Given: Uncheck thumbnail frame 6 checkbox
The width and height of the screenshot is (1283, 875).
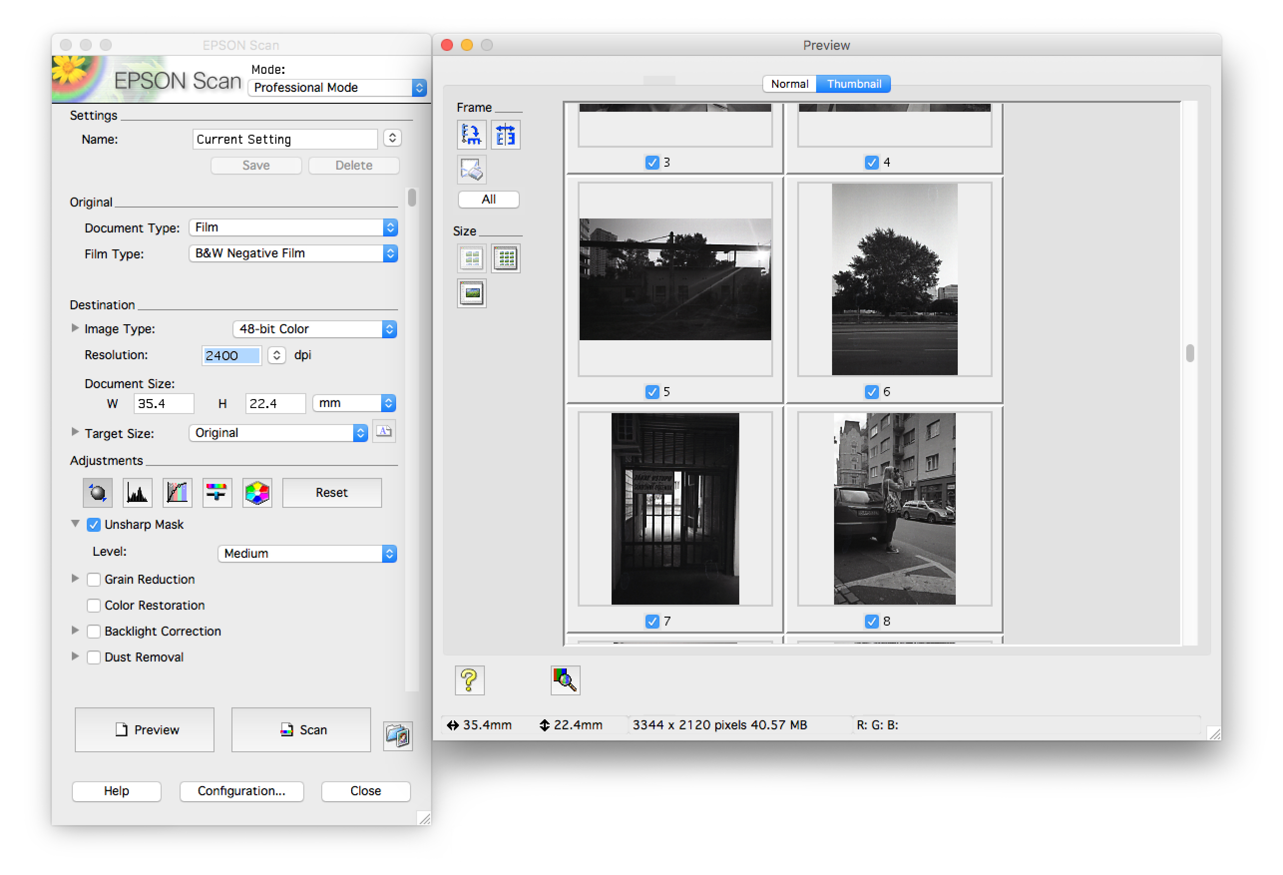Looking at the screenshot, I should pyautogui.click(x=871, y=392).
